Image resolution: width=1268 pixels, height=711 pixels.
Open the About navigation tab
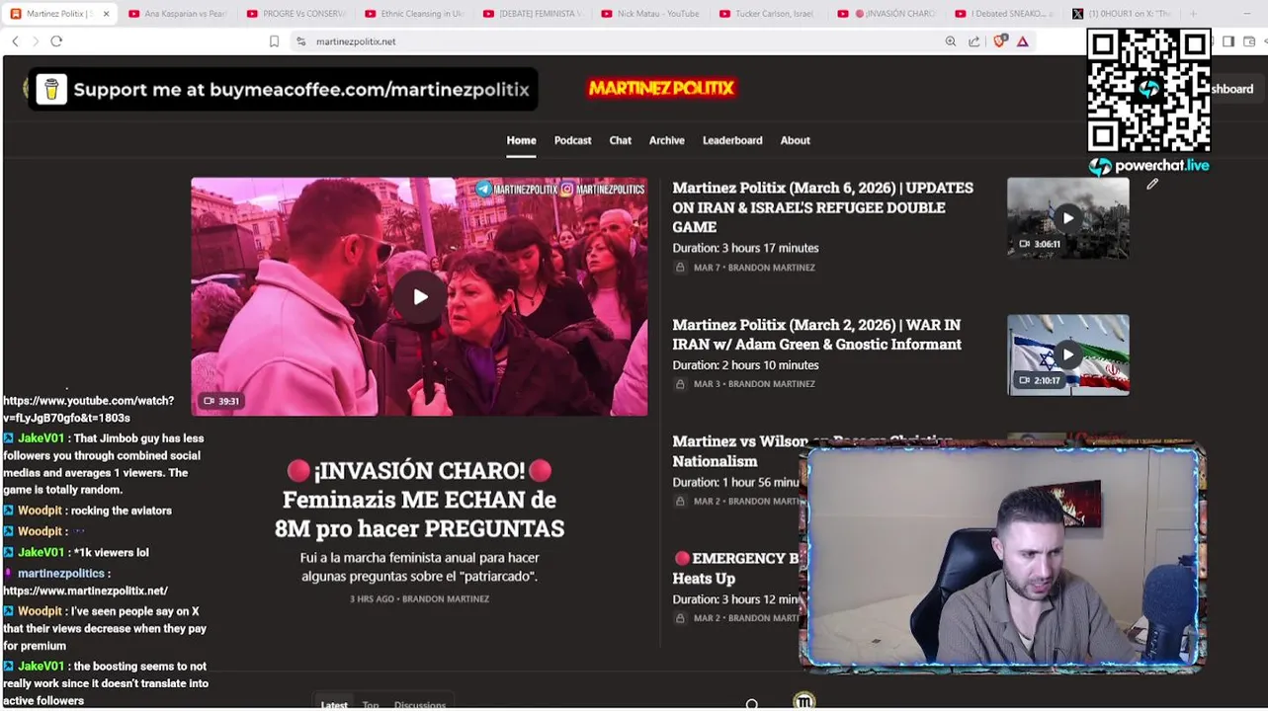[795, 140]
